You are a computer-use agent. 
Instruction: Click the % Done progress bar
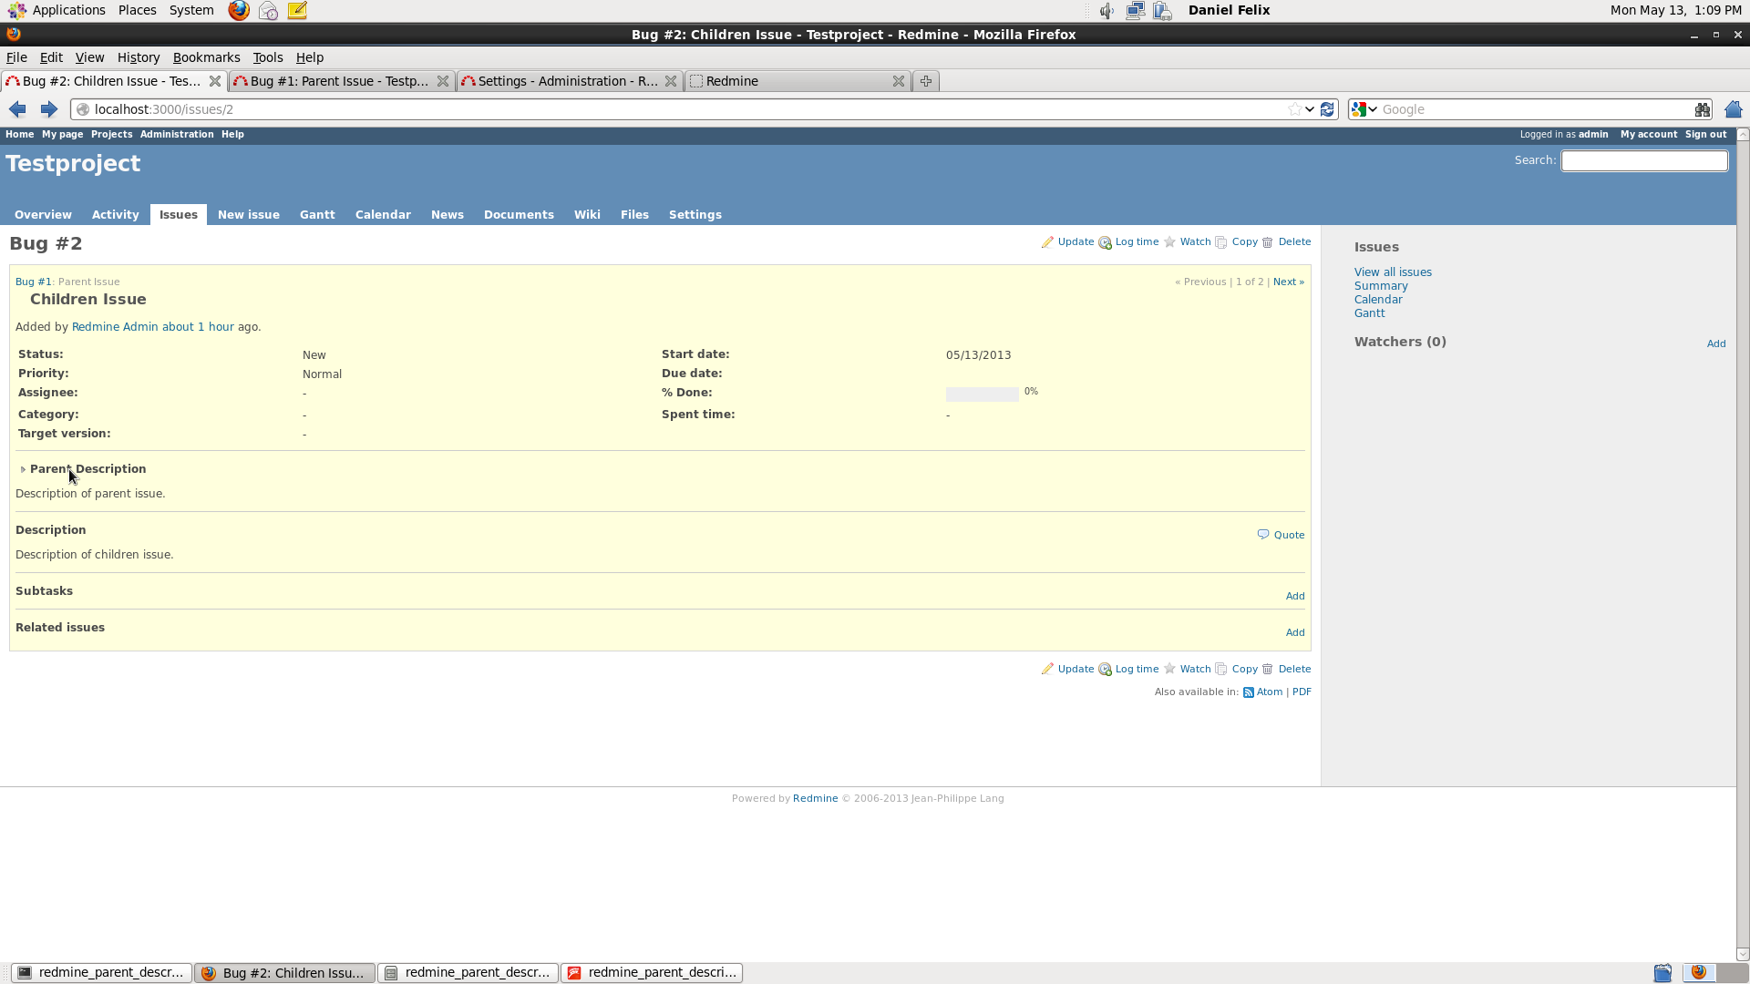point(982,395)
